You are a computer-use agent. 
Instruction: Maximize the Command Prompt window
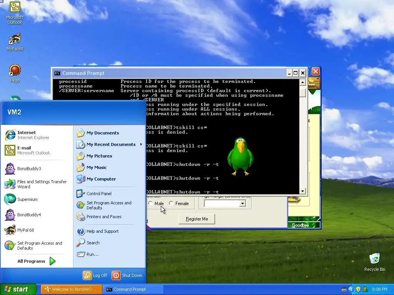[x=296, y=73]
